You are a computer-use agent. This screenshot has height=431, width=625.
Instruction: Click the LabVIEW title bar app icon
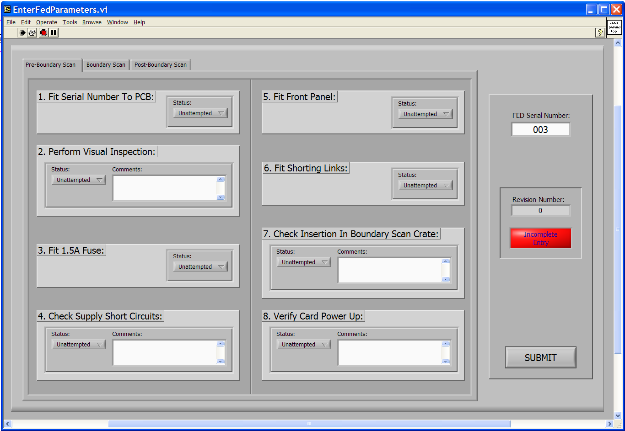7,9
